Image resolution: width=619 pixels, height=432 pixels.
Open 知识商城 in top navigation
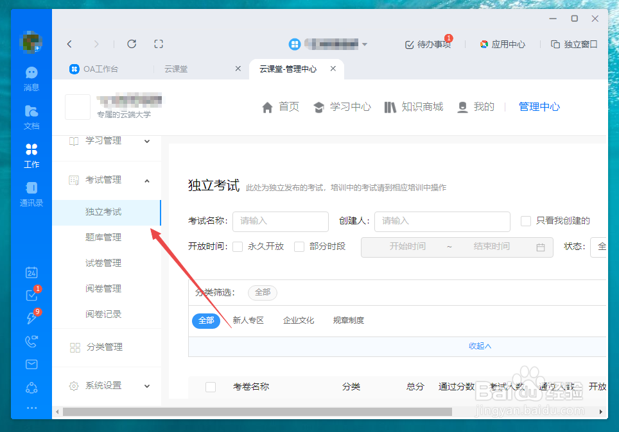click(414, 107)
